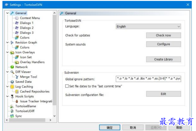Click the Sync arrows icon
The height and width of the screenshot is (131, 196).
point(12,116)
